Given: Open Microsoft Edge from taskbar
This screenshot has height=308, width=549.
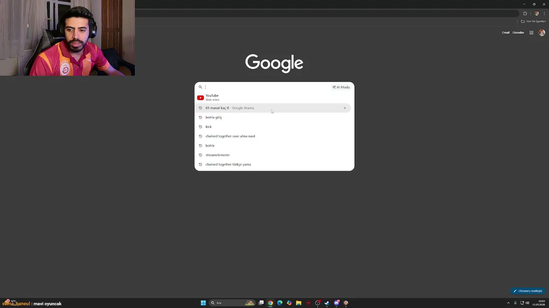Looking at the screenshot, I should pos(280,303).
